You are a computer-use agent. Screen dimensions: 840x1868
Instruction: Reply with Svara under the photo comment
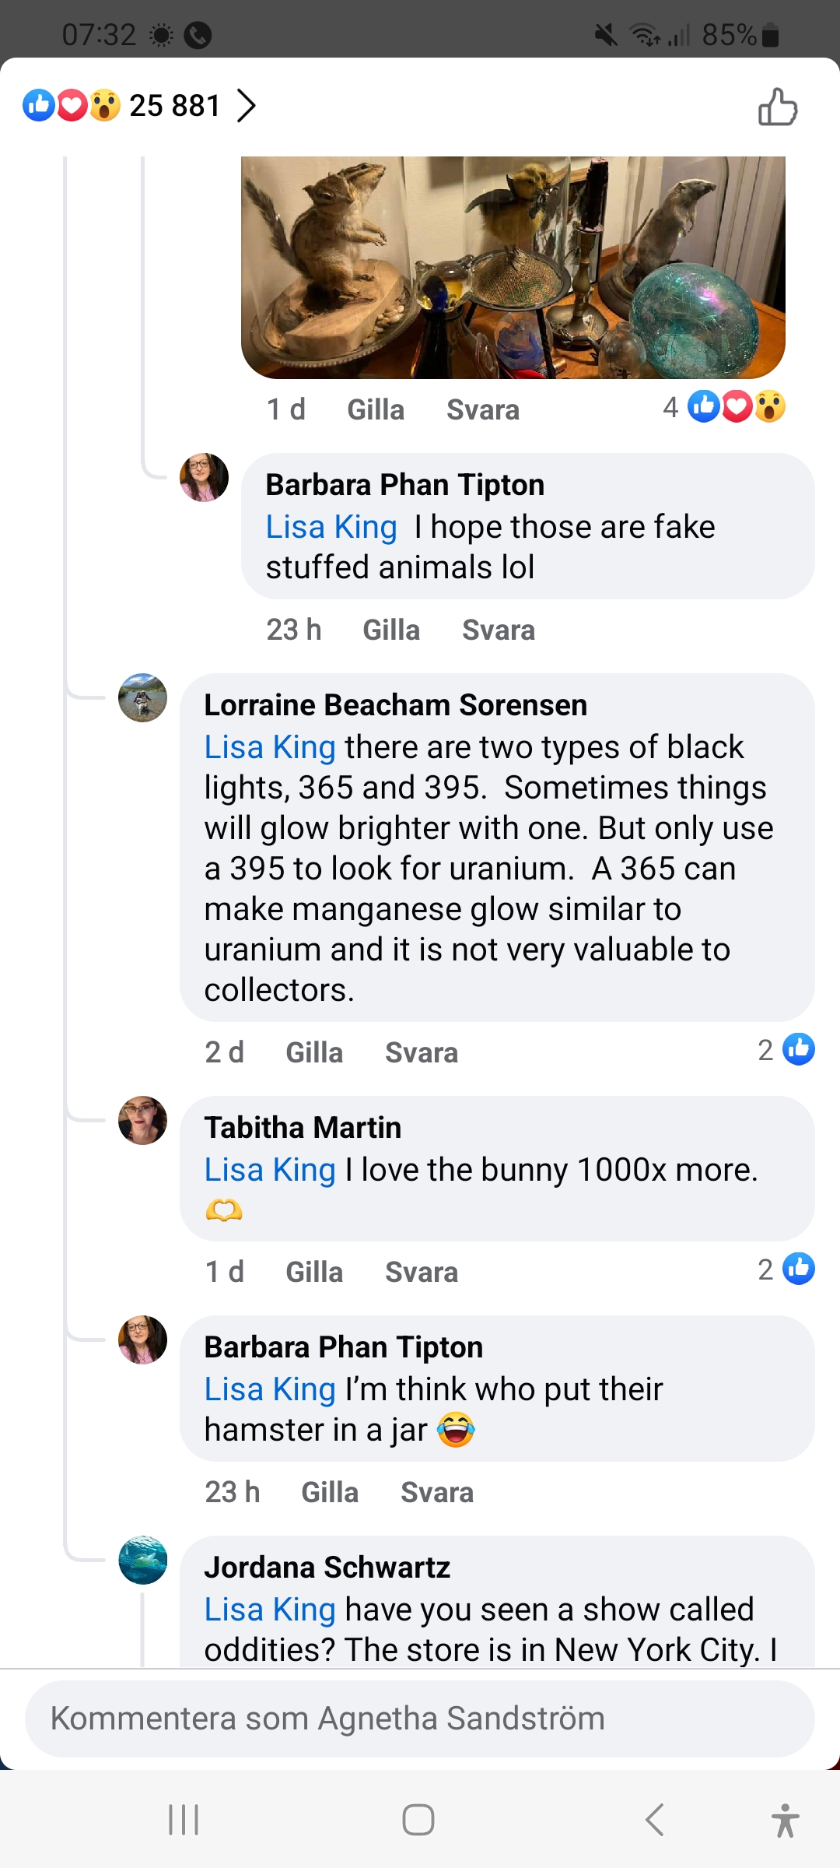[x=482, y=409]
